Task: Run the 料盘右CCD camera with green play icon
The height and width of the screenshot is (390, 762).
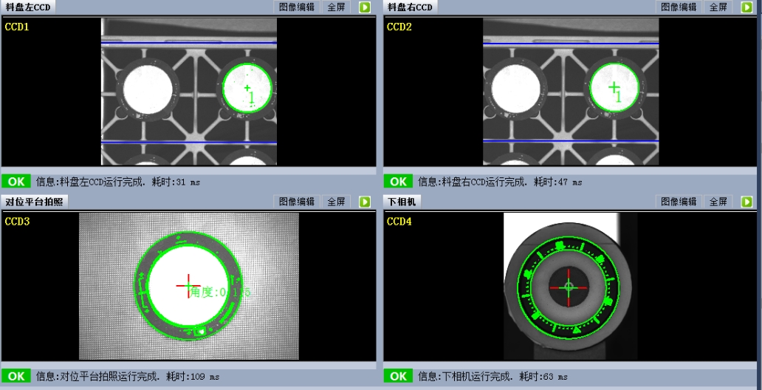Action: click(746, 7)
